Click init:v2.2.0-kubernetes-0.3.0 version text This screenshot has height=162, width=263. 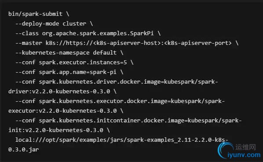(56, 130)
